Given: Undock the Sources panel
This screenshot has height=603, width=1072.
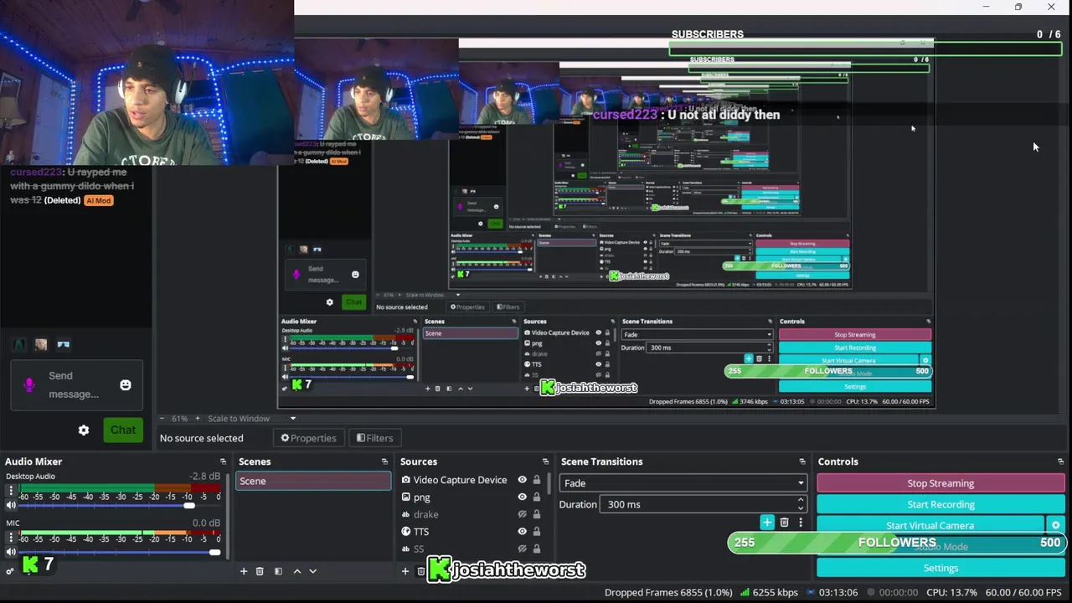Looking at the screenshot, I should (545, 461).
